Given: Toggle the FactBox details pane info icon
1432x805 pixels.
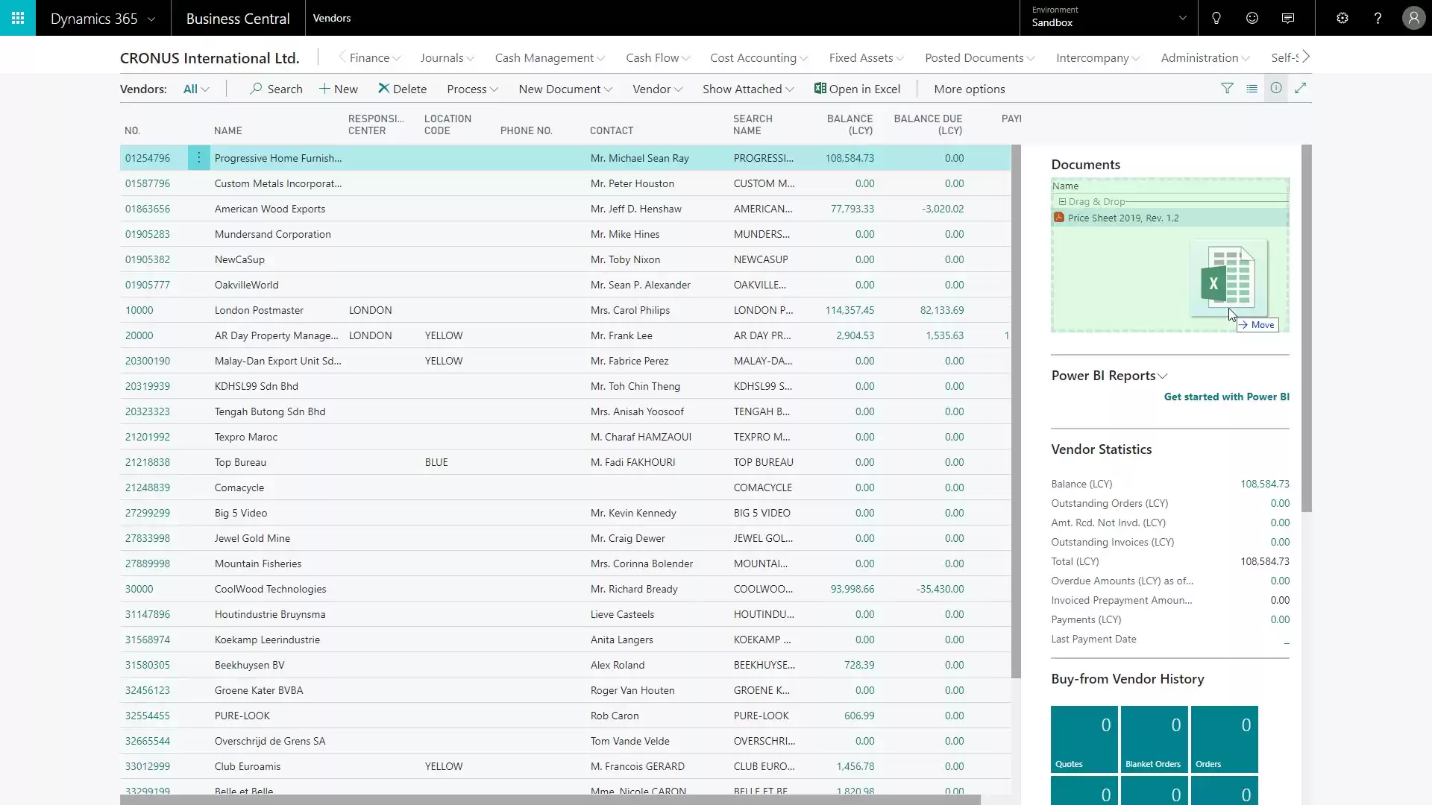Looking at the screenshot, I should click(1276, 88).
